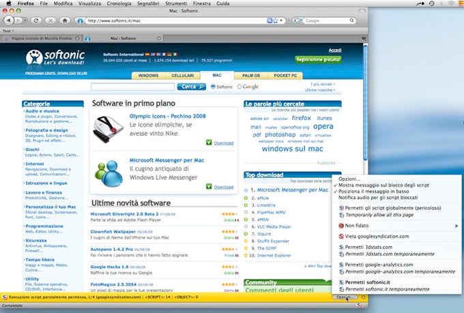Open the Segnalibri menu
464x313 pixels.
tap(148, 3)
